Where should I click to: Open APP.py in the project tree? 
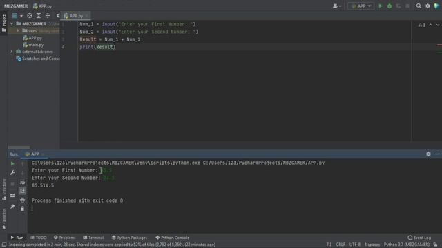pos(32,38)
